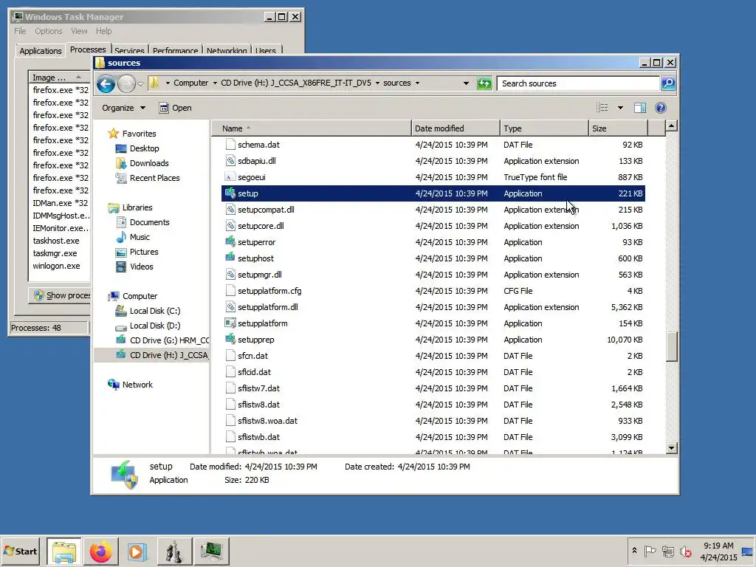Expand the Computer breadcrumb arrow
This screenshot has width=756, height=567.
(215, 83)
